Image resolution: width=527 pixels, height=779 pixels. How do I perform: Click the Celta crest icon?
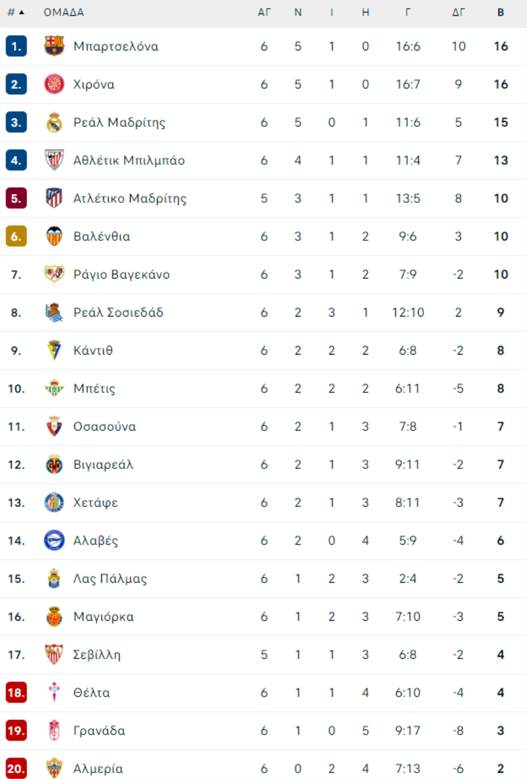point(54,693)
